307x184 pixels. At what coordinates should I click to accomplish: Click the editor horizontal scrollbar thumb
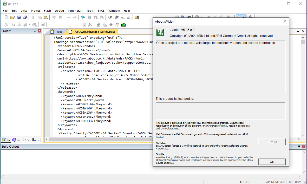101,139
